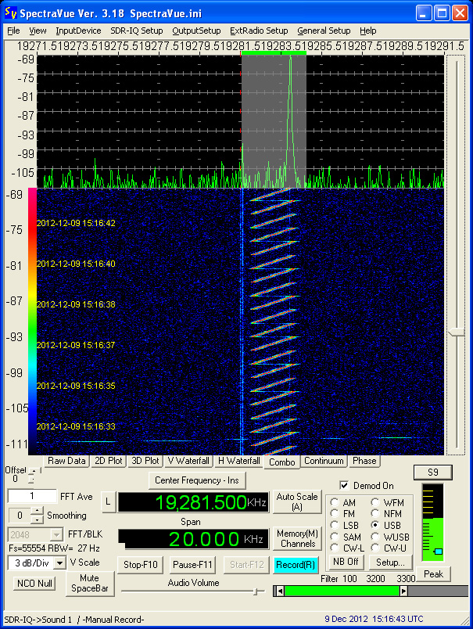Select NFM demodulation mode

click(x=375, y=514)
